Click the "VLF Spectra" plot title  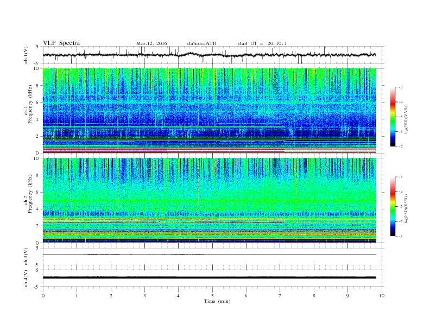(61, 43)
